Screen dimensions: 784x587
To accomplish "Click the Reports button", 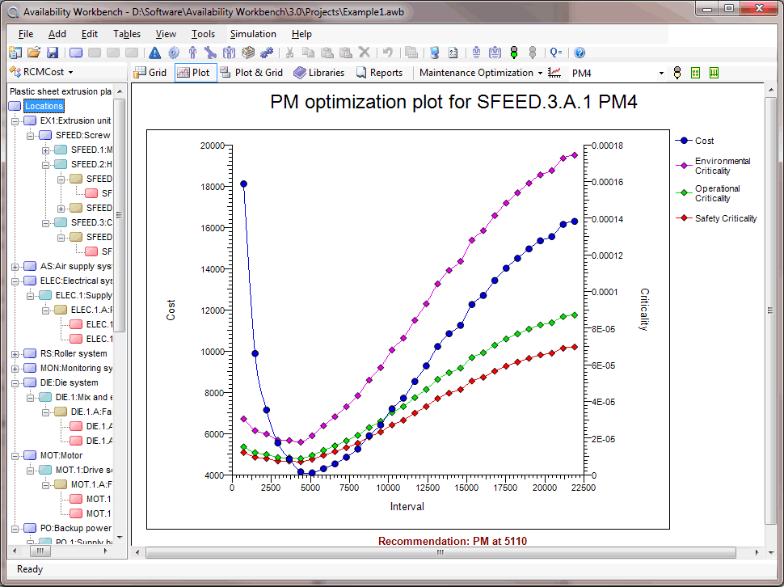I will [x=379, y=73].
